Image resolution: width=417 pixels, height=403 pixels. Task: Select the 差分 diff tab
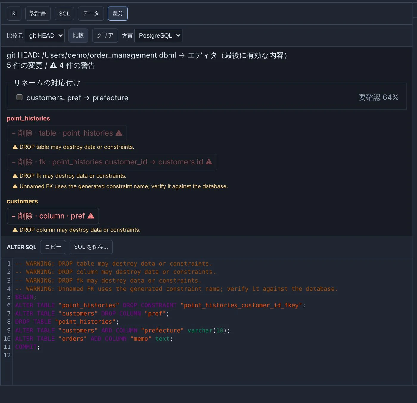(118, 13)
